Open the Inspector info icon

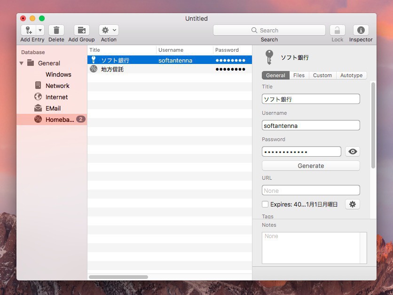point(361,30)
